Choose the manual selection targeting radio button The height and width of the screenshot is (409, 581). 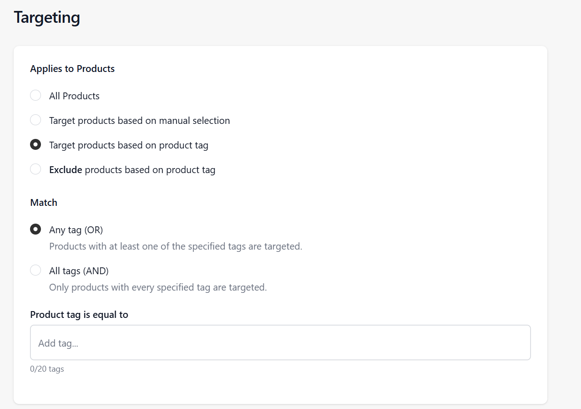[35, 120]
